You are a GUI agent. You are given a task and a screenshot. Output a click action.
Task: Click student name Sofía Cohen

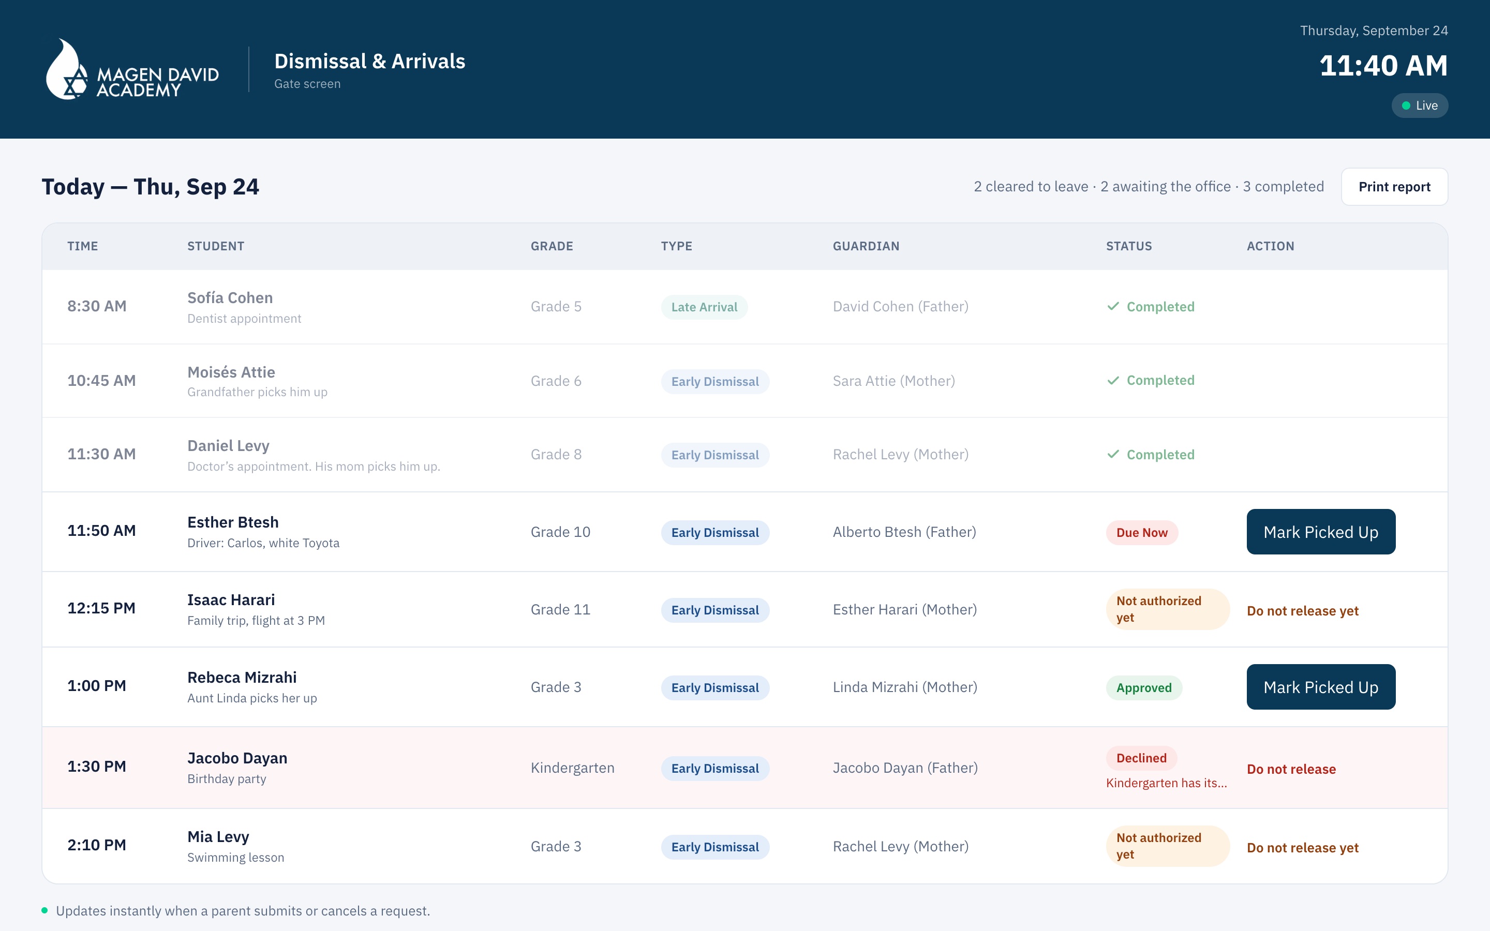pos(230,298)
